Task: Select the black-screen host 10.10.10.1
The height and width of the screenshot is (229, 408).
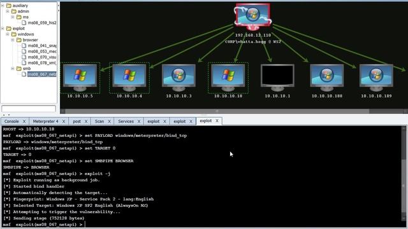Action: click(277, 78)
